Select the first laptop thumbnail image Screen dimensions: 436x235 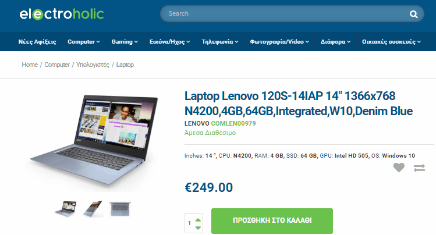pos(66,209)
